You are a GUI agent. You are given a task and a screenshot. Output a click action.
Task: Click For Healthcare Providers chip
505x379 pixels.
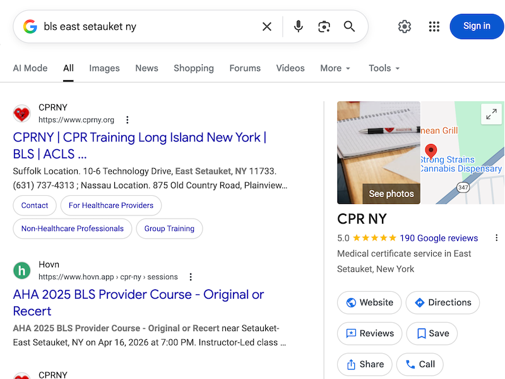(111, 205)
